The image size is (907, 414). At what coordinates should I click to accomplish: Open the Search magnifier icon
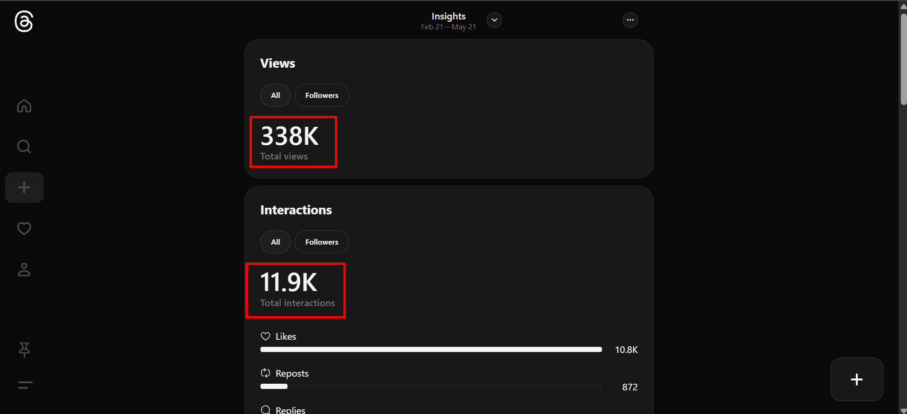point(24,147)
